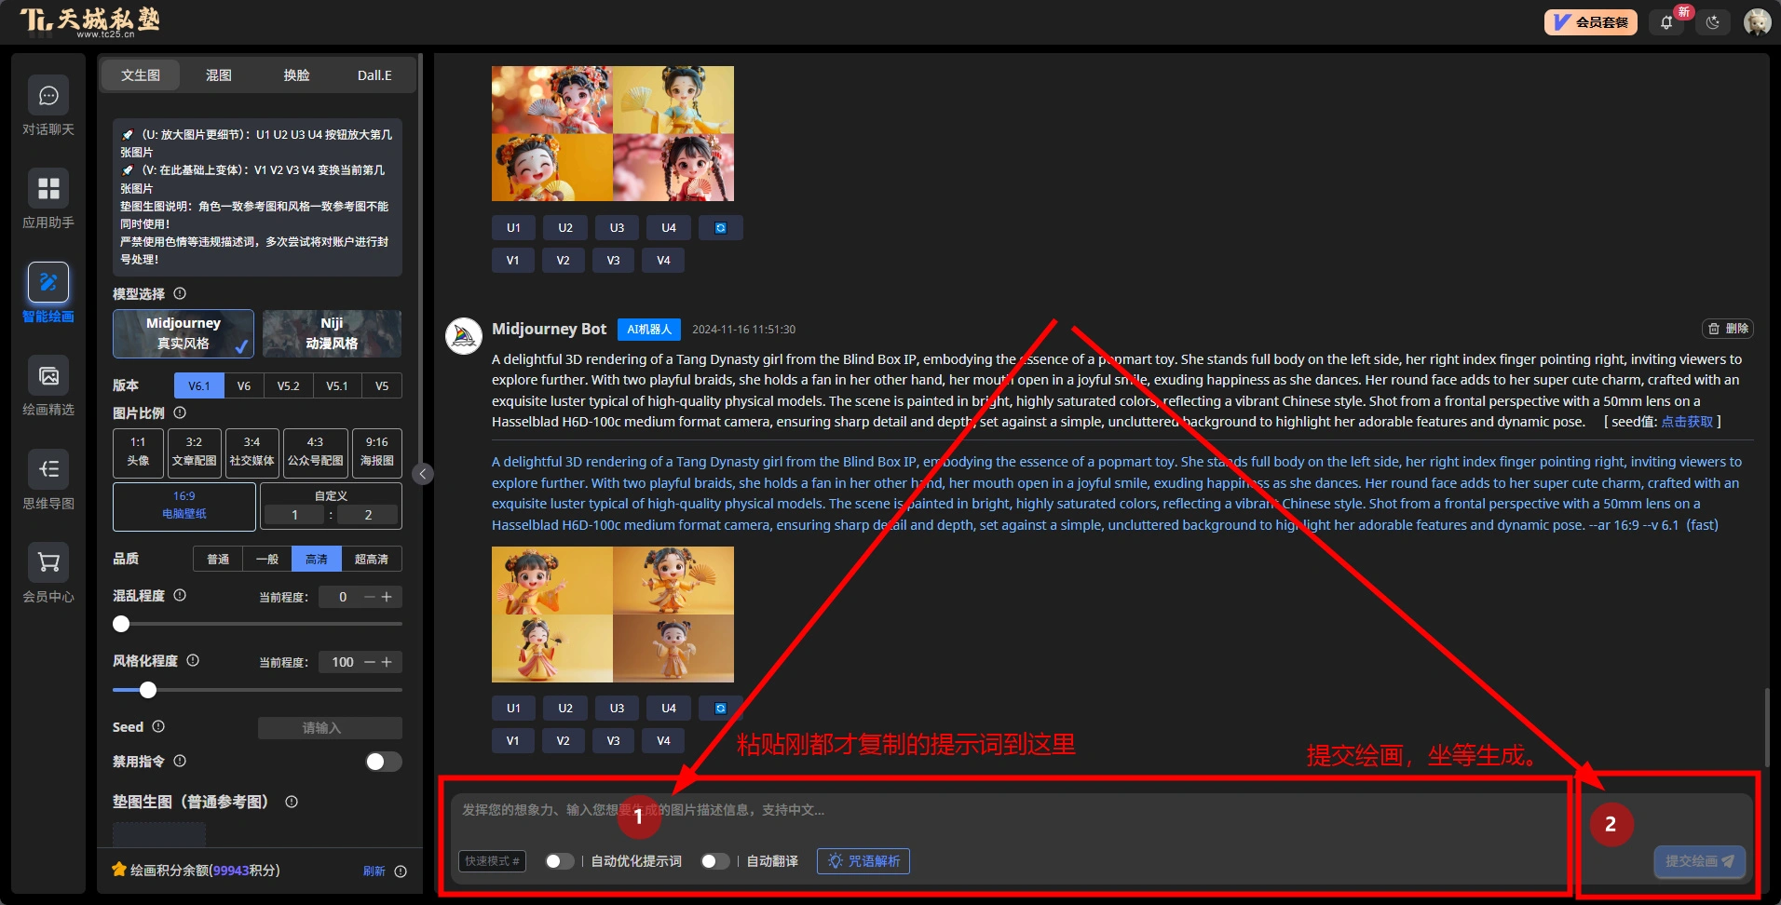Viewport: 1781px width, 905px height.
Task: Switch to the 换脸 tab
Action: 297,75
